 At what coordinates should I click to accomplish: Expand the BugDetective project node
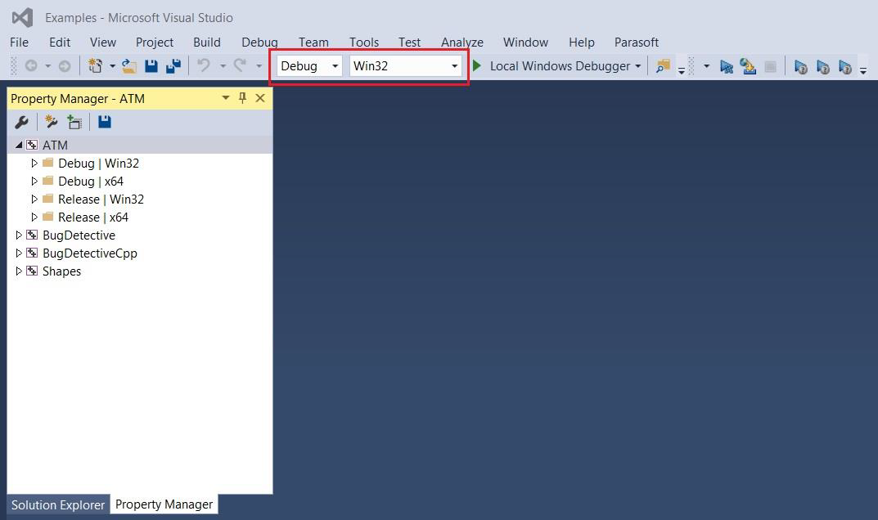(19, 235)
